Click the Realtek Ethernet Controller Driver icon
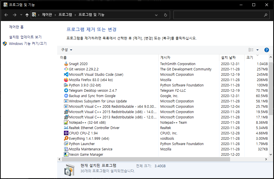The width and height of the screenshot is (274, 179). point(66,128)
